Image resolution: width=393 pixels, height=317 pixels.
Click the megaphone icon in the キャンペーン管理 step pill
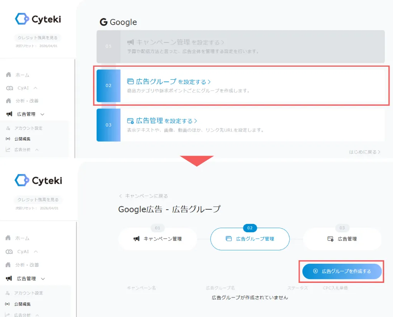(x=137, y=239)
